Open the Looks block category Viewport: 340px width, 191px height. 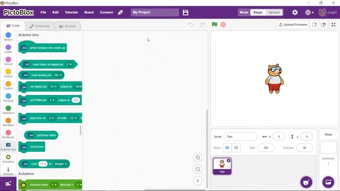[8, 49]
